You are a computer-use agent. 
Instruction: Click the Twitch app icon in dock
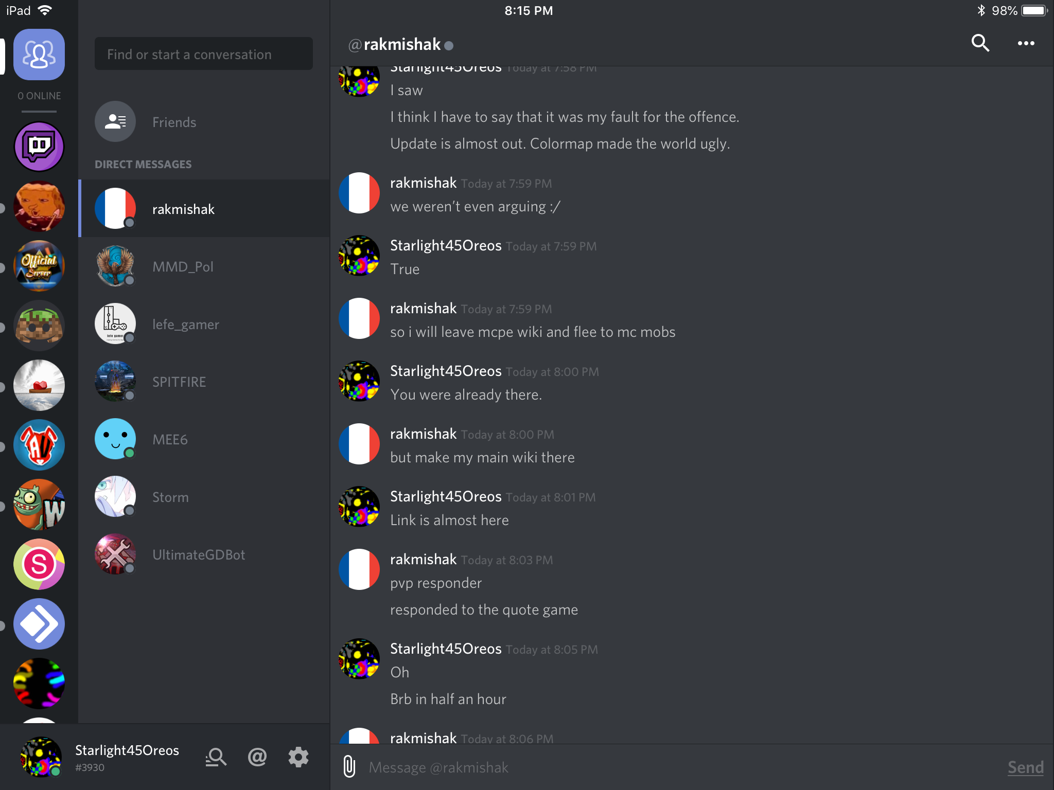tap(39, 146)
